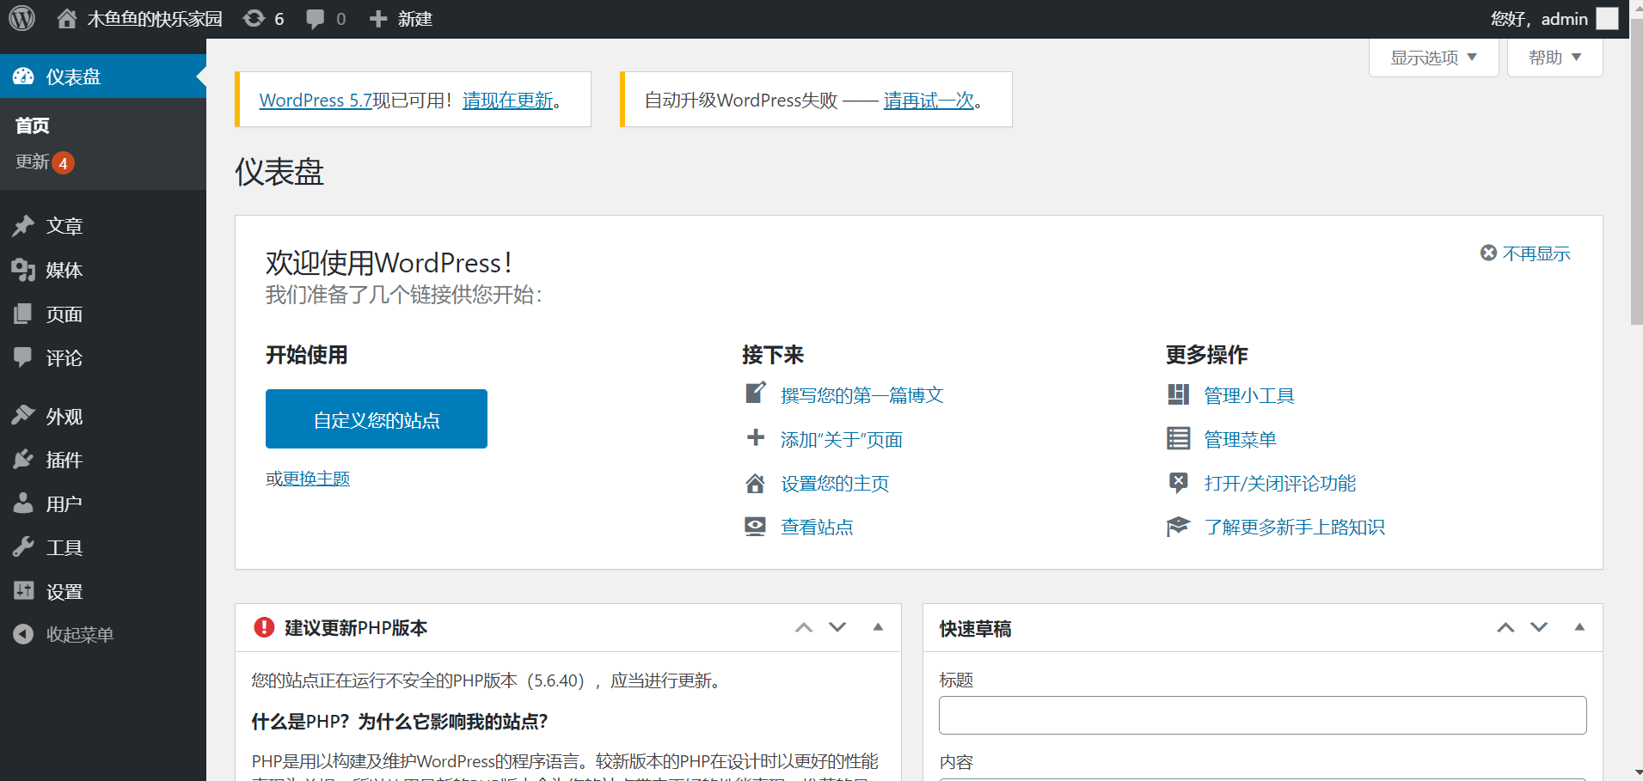Click the red warning icon on 建议更新PHP版本
This screenshot has width=1643, height=781.
264,627
